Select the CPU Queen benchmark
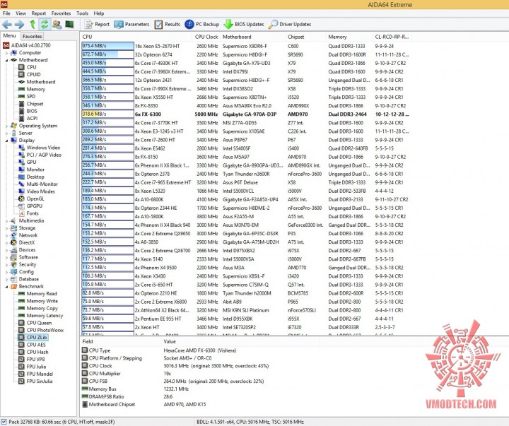Viewport: 509px width, 426px height. pyautogui.click(x=39, y=323)
